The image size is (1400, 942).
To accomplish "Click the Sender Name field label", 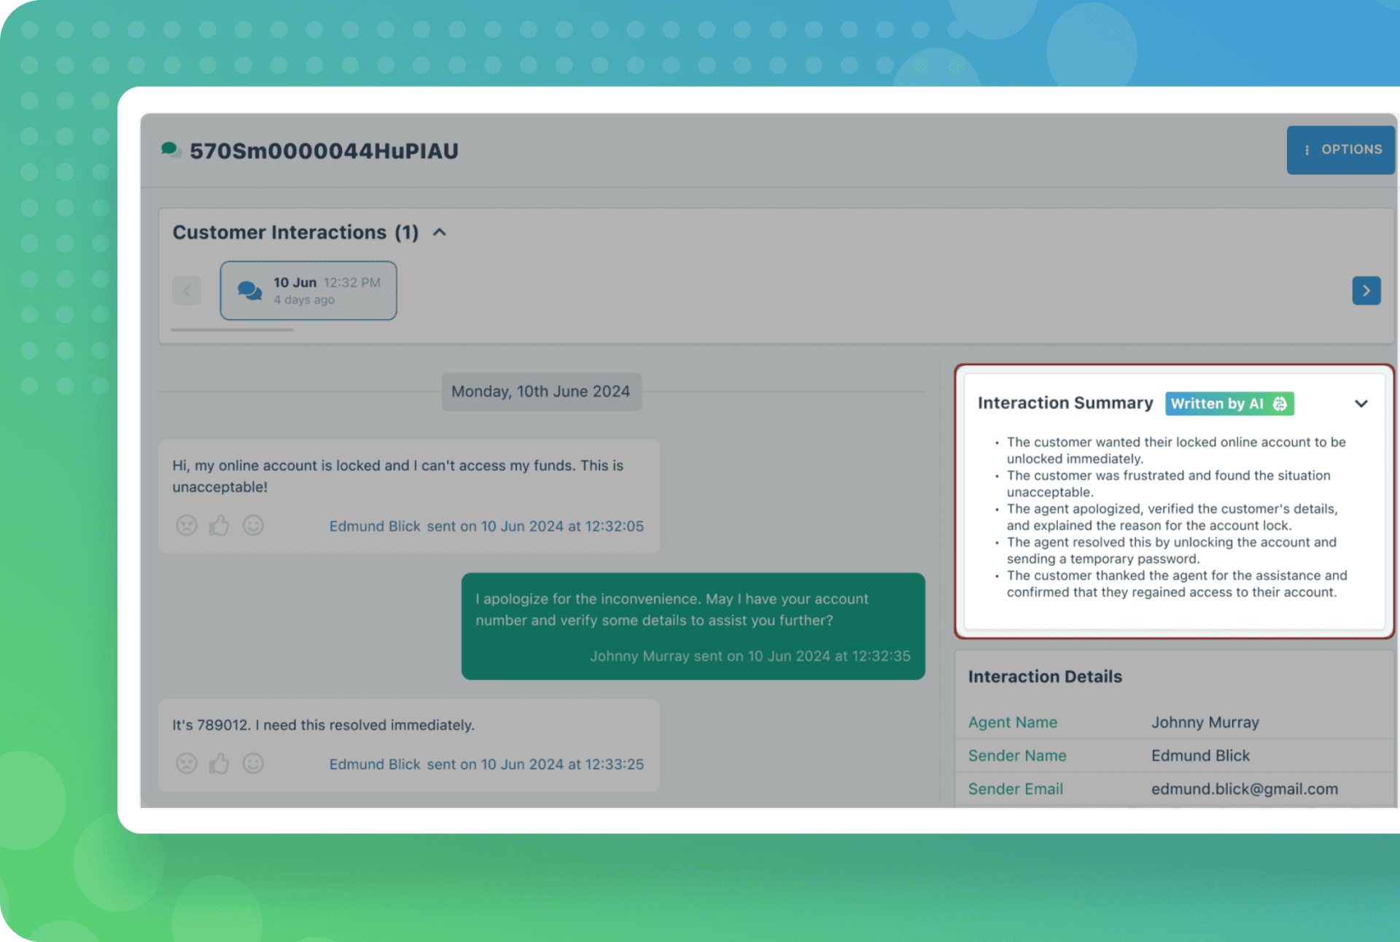I will [1017, 756].
